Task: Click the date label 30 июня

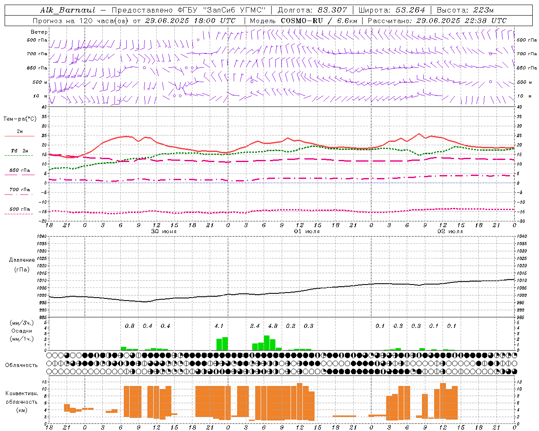Action: [x=164, y=231]
